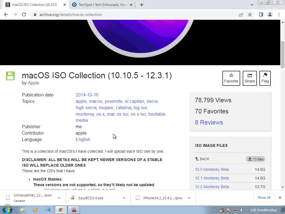285x214 pixels.
Task: Bookmark this page with the star icon
Action: pyautogui.click(x=250, y=14)
